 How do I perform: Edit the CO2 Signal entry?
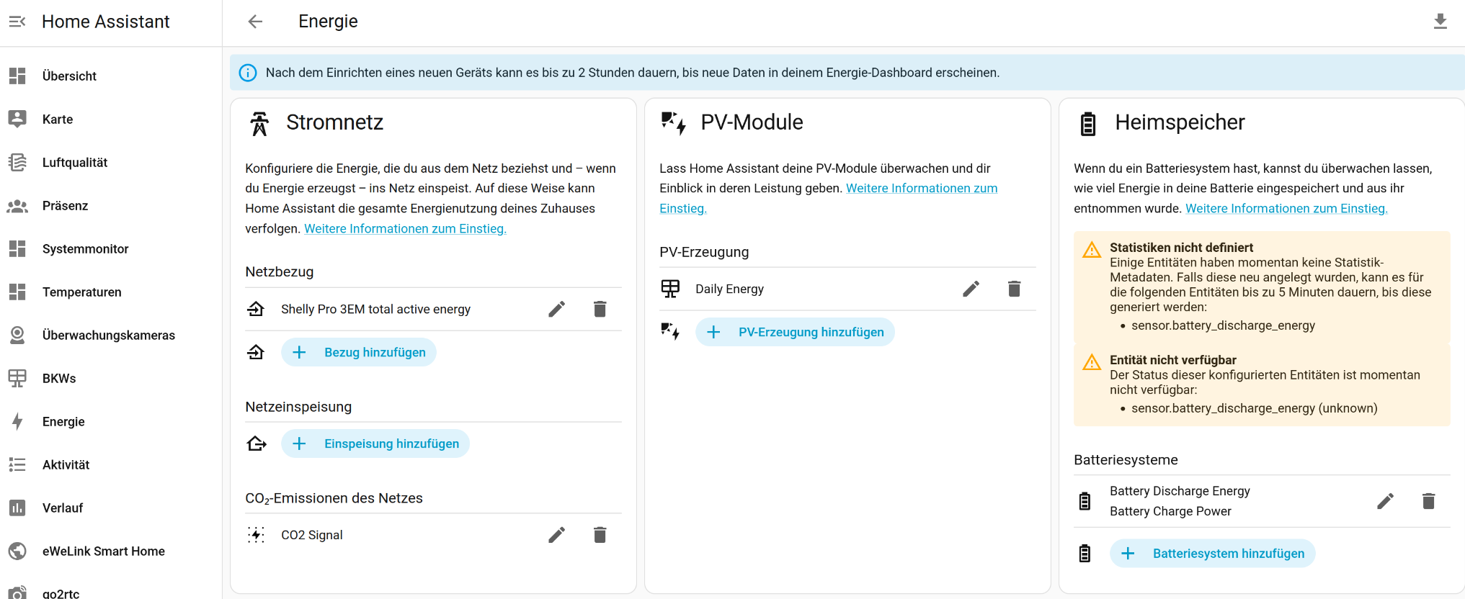click(x=556, y=535)
